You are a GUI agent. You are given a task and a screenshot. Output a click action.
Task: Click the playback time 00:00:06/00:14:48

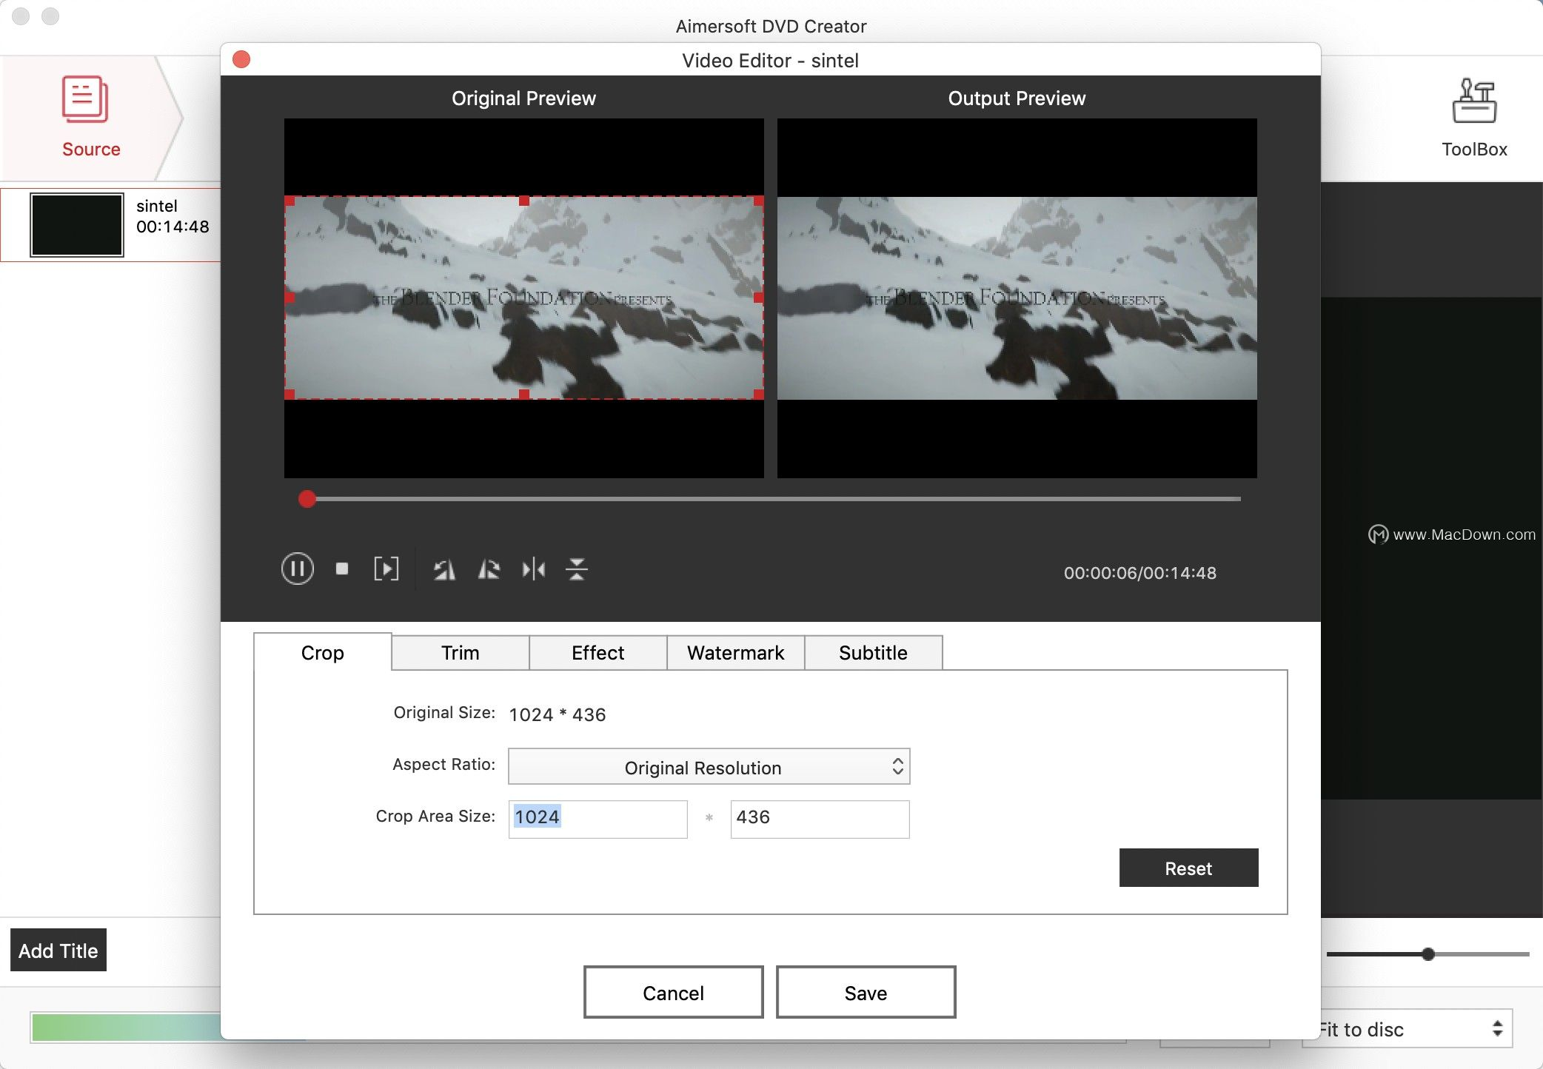[x=1139, y=573]
